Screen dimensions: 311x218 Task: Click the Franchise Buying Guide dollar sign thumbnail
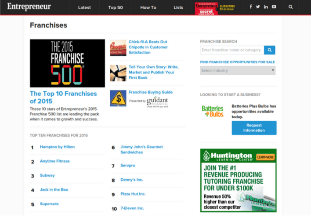[x=118, y=98]
